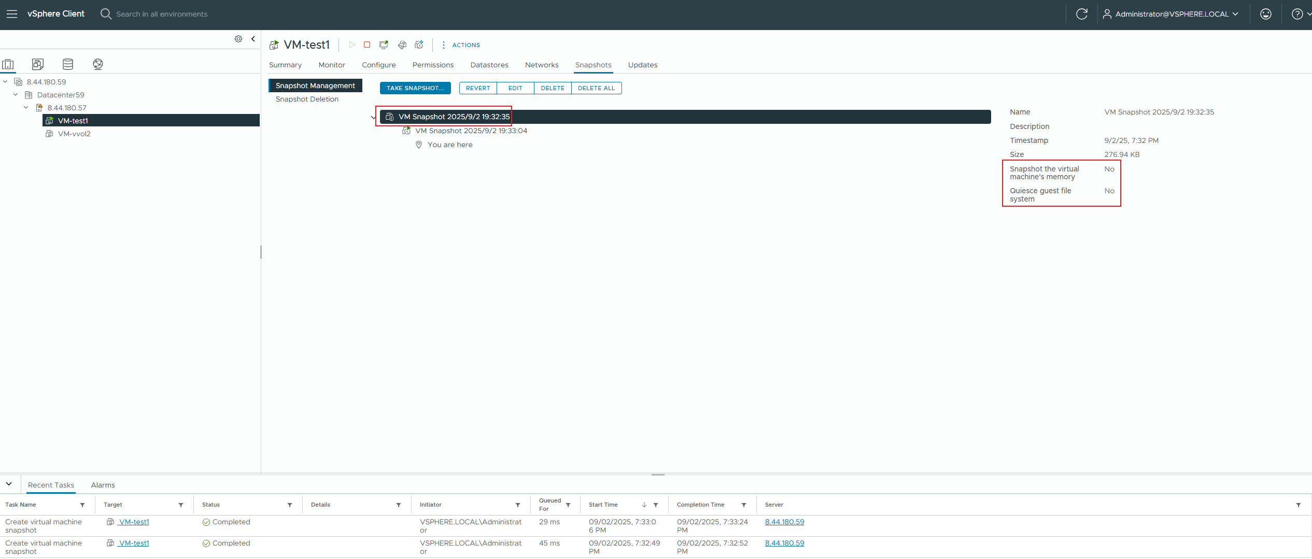Select Snapshot Deletion in side menu

307,99
